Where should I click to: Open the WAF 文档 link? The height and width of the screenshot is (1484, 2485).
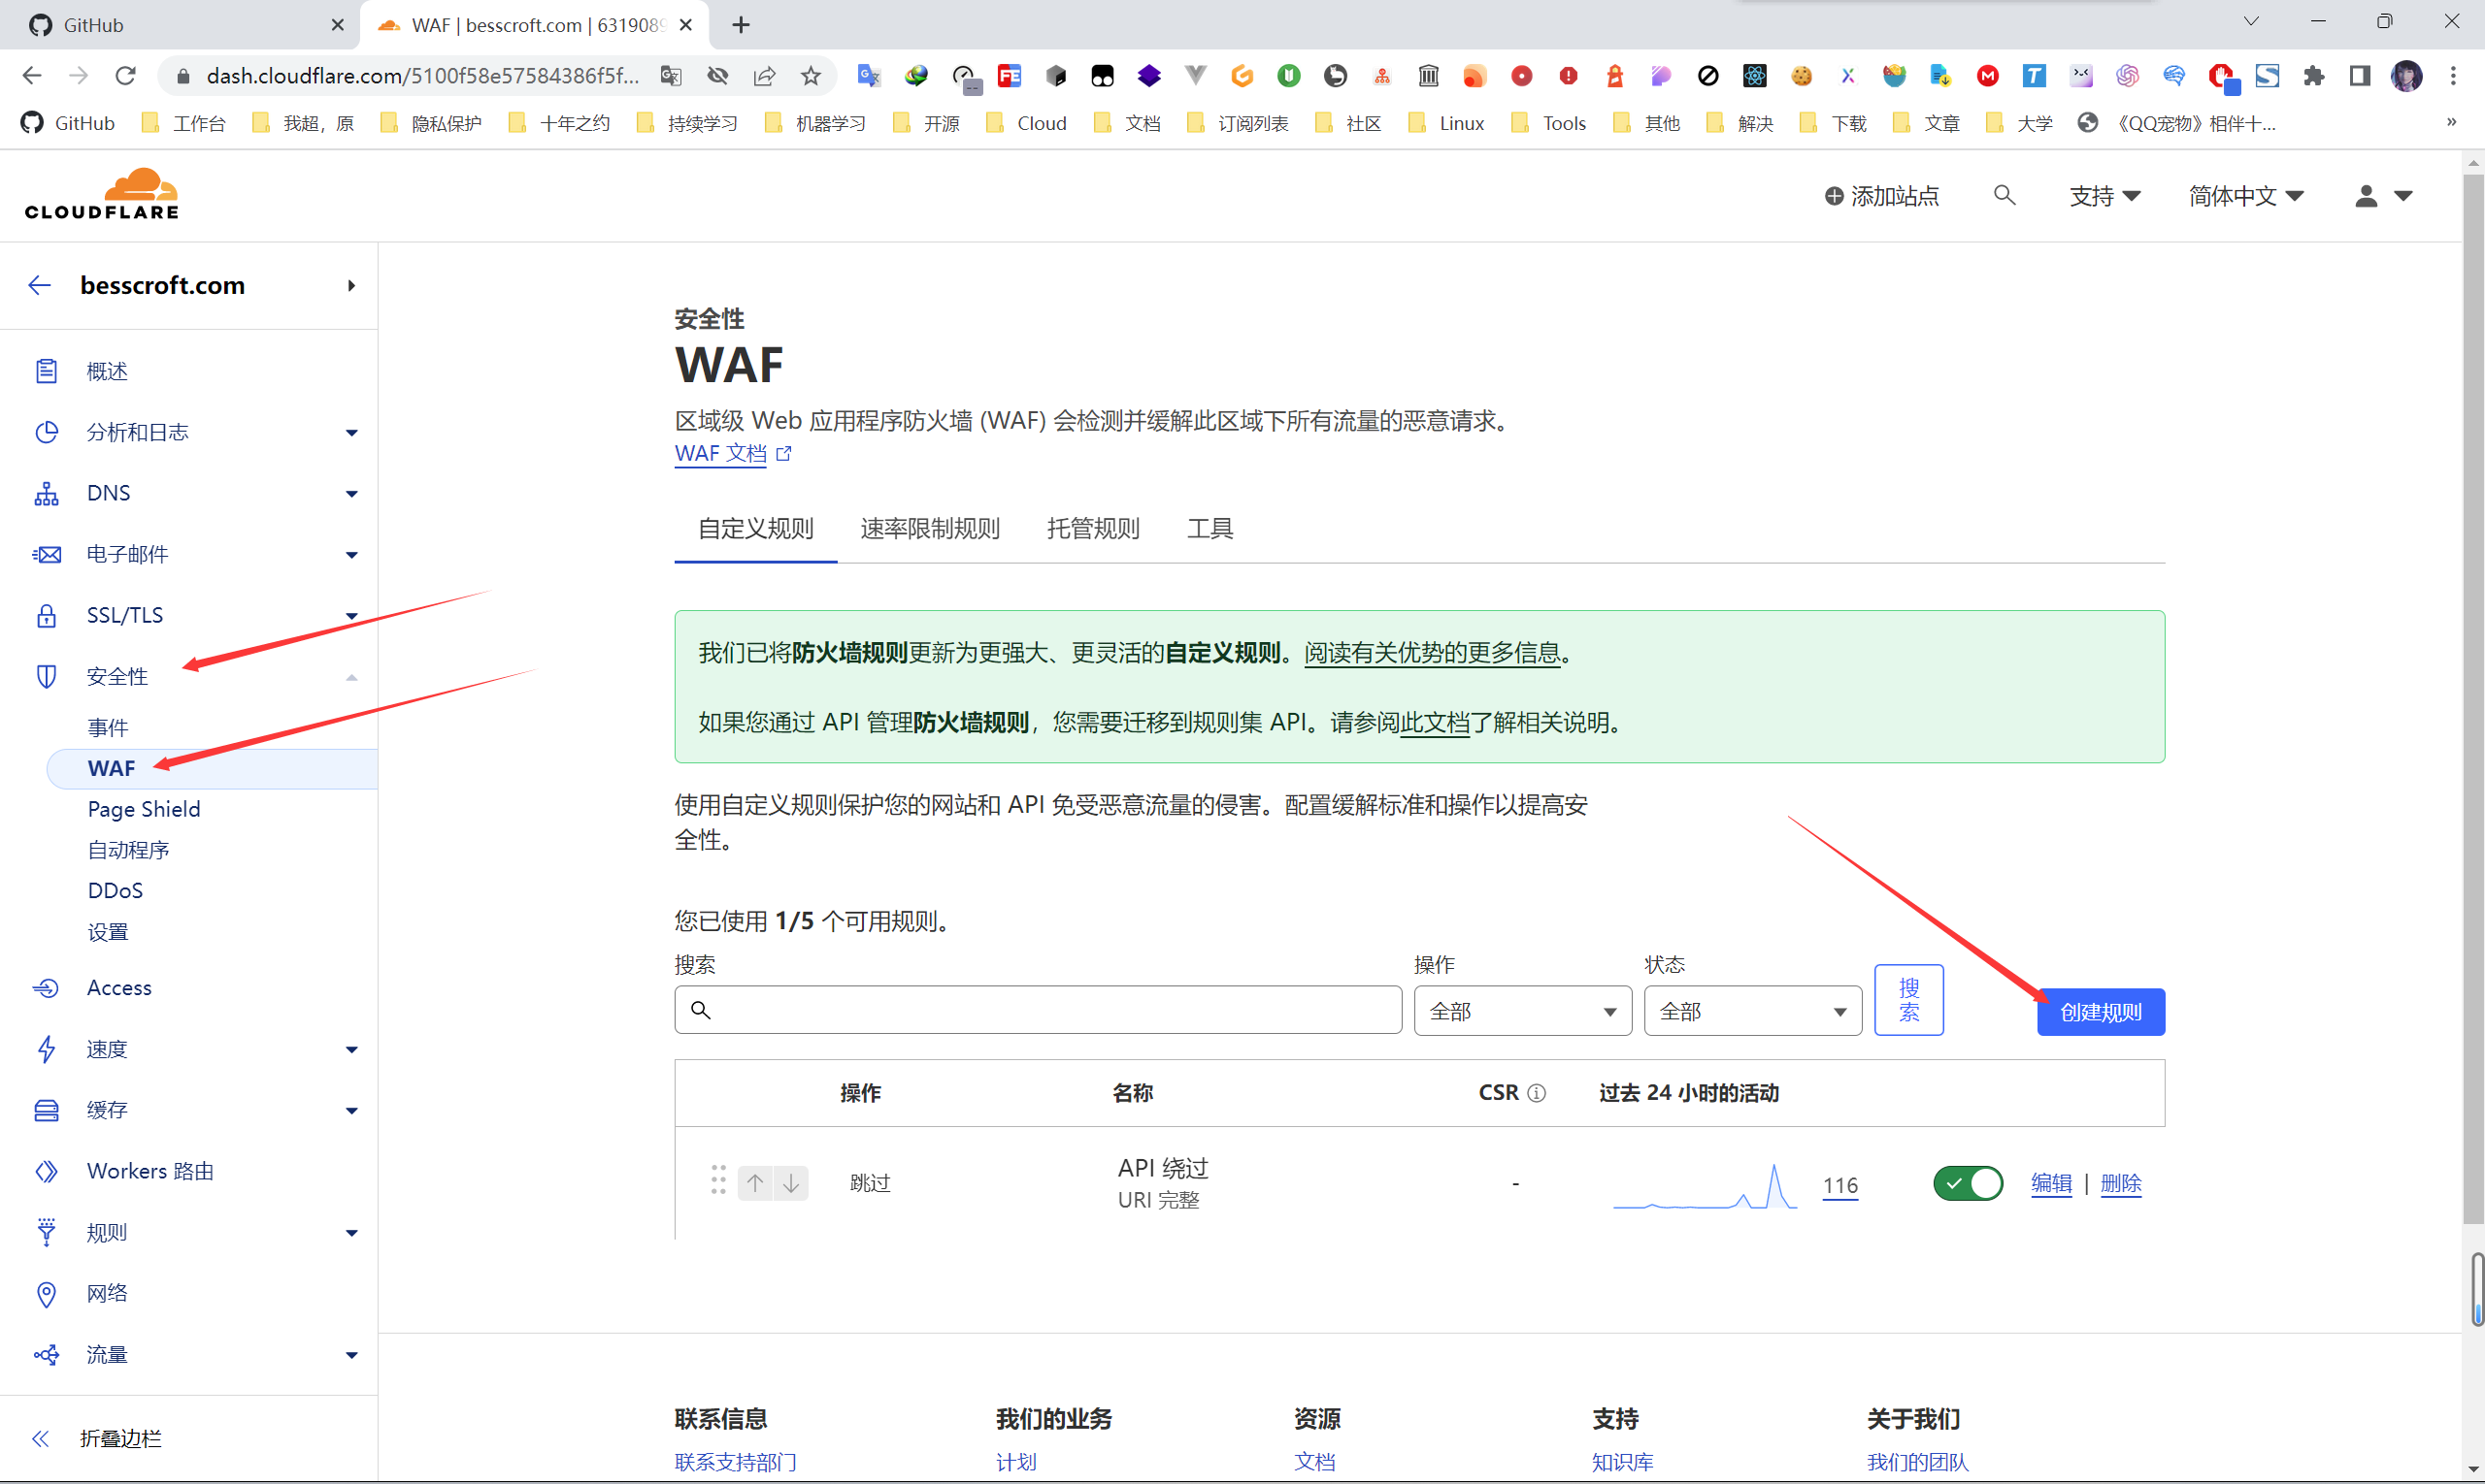tap(733, 453)
